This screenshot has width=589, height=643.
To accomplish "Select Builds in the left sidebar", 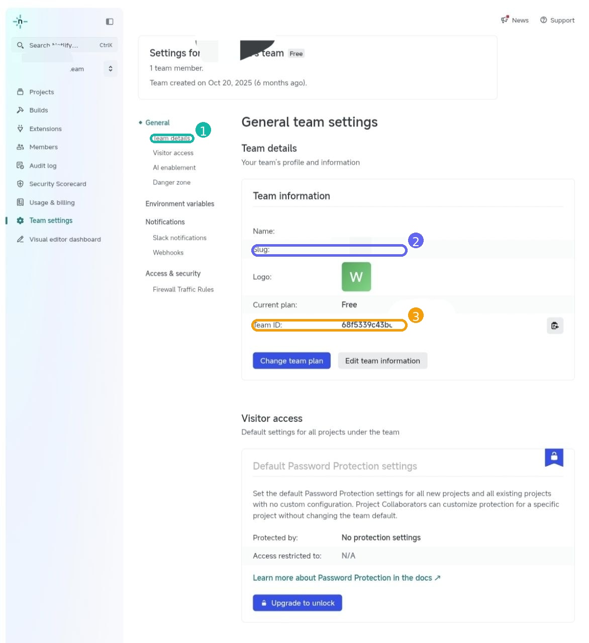I will [x=38, y=110].
